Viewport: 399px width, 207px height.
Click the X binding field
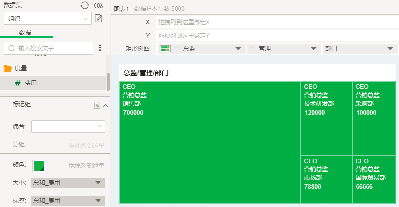277,22
